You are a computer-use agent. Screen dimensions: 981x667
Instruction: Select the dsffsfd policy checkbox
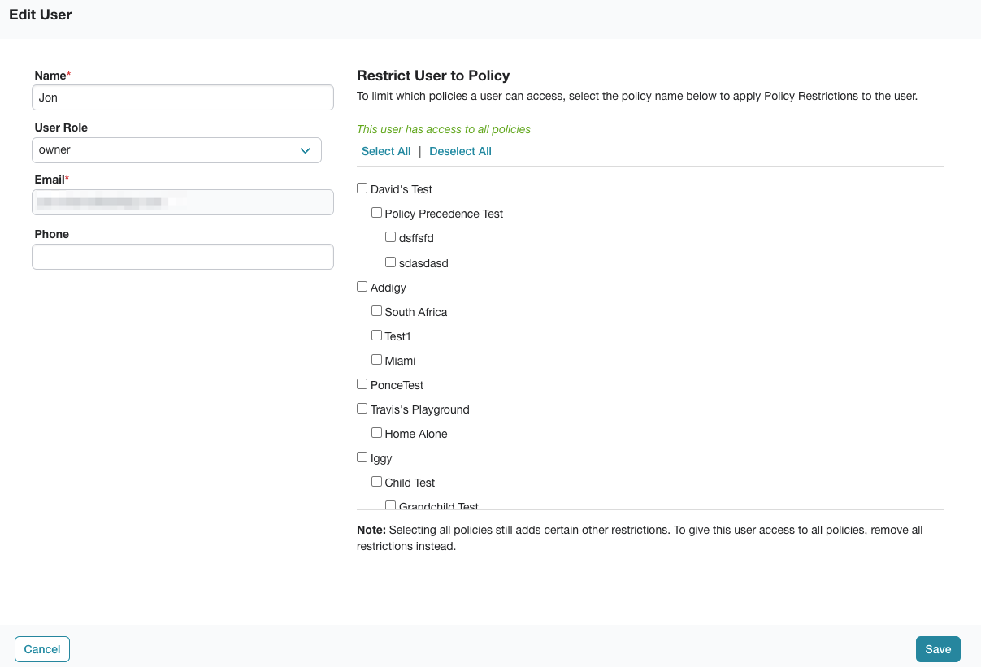pos(390,236)
